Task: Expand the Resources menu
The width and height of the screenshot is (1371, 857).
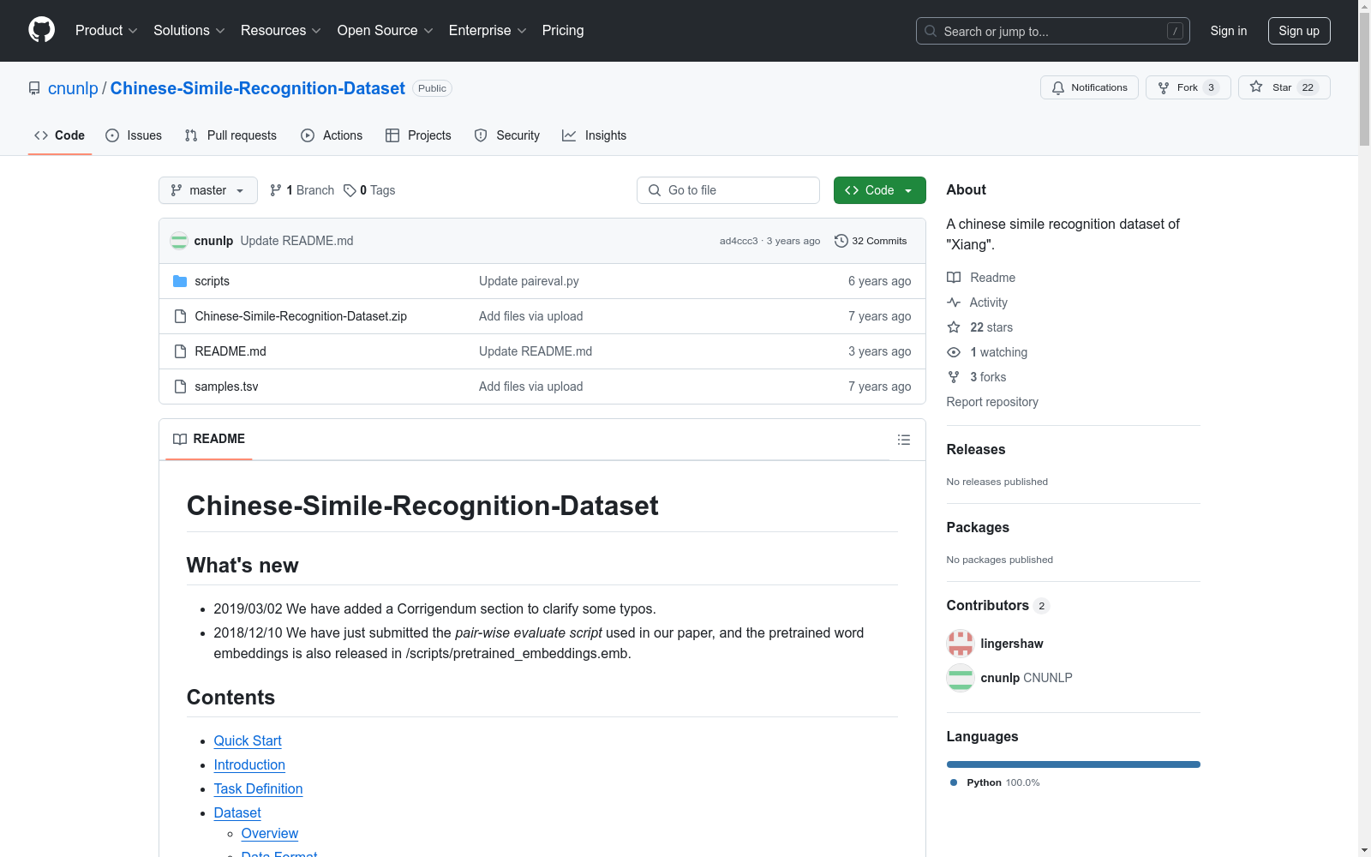Action: (281, 31)
